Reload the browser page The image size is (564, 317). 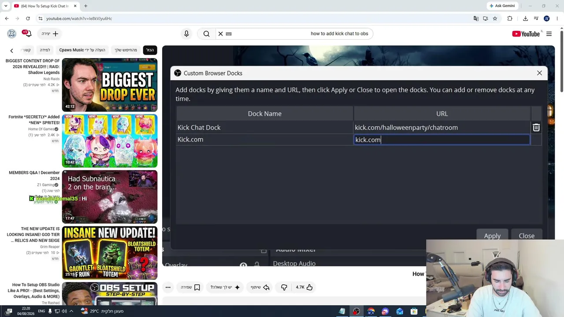pyautogui.click(x=28, y=18)
